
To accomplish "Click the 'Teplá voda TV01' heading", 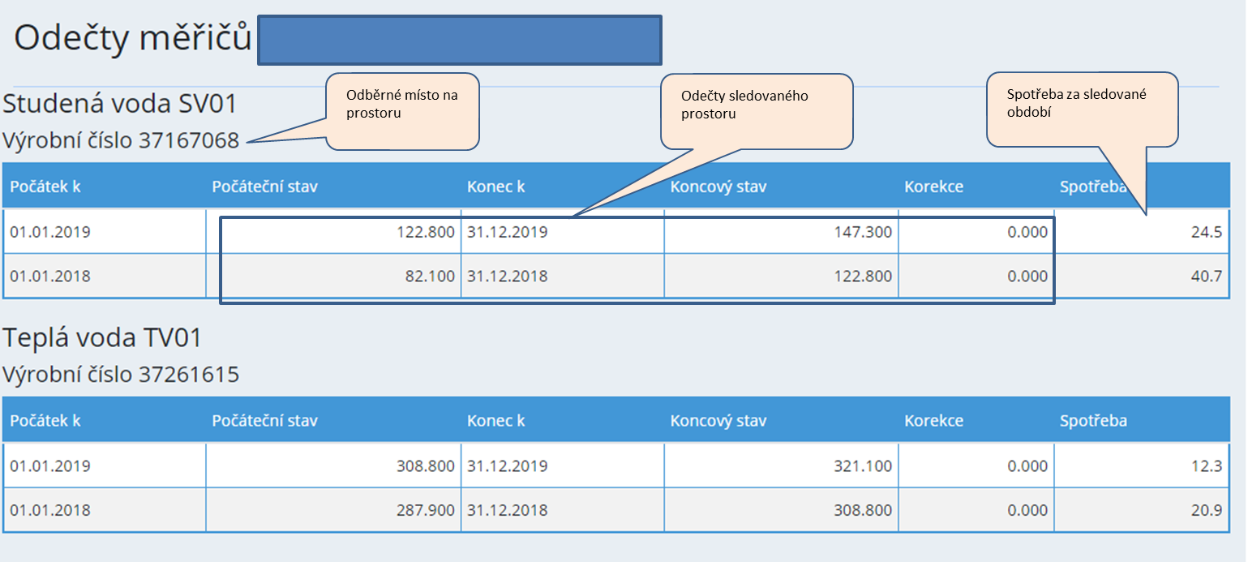I will click(x=102, y=337).
